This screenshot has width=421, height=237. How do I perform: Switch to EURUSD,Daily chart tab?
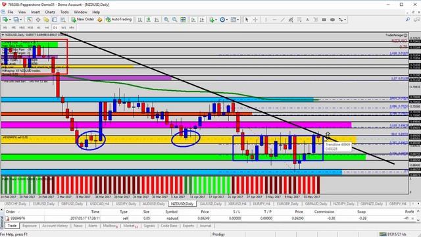point(43,204)
